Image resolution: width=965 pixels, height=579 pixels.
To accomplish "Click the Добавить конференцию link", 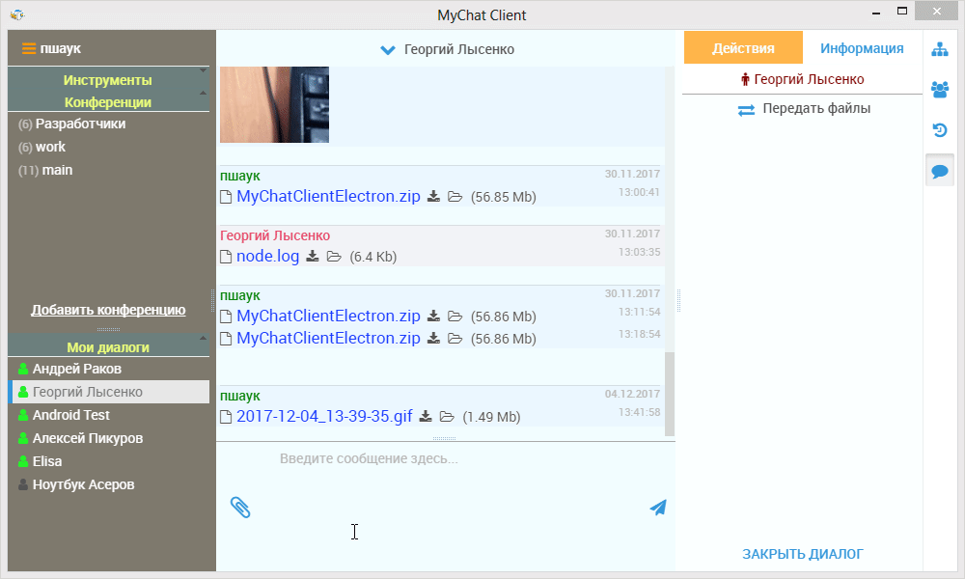I will (x=108, y=310).
